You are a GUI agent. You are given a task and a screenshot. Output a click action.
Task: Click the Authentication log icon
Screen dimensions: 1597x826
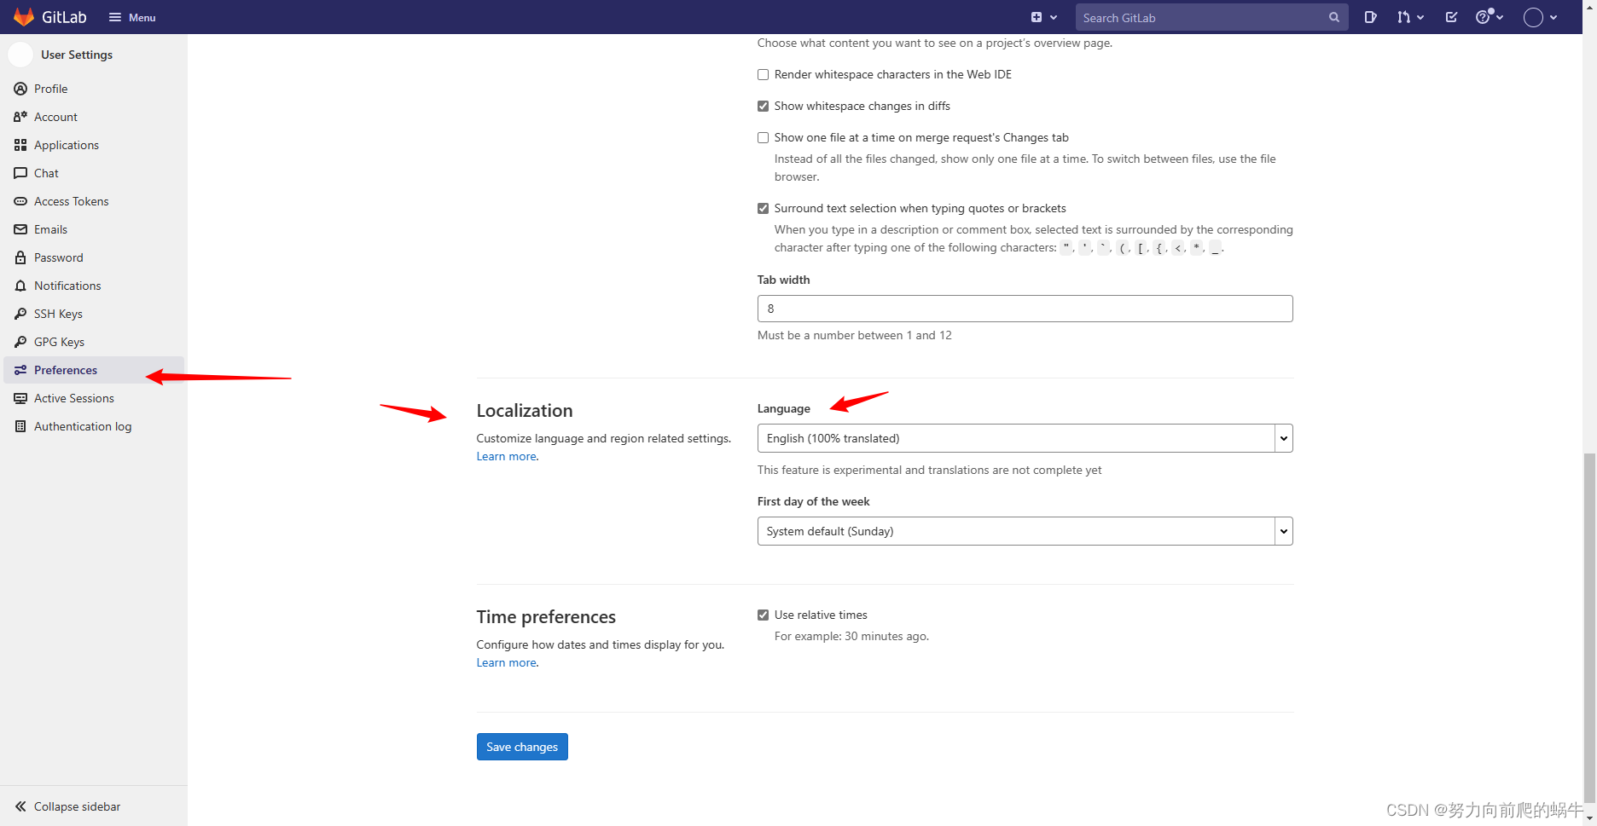coord(20,426)
